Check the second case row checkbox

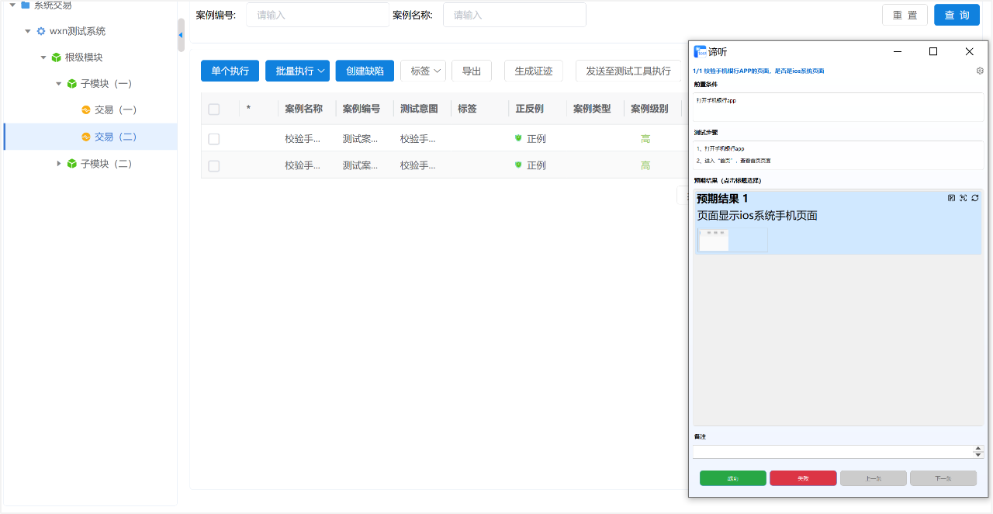coord(214,165)
